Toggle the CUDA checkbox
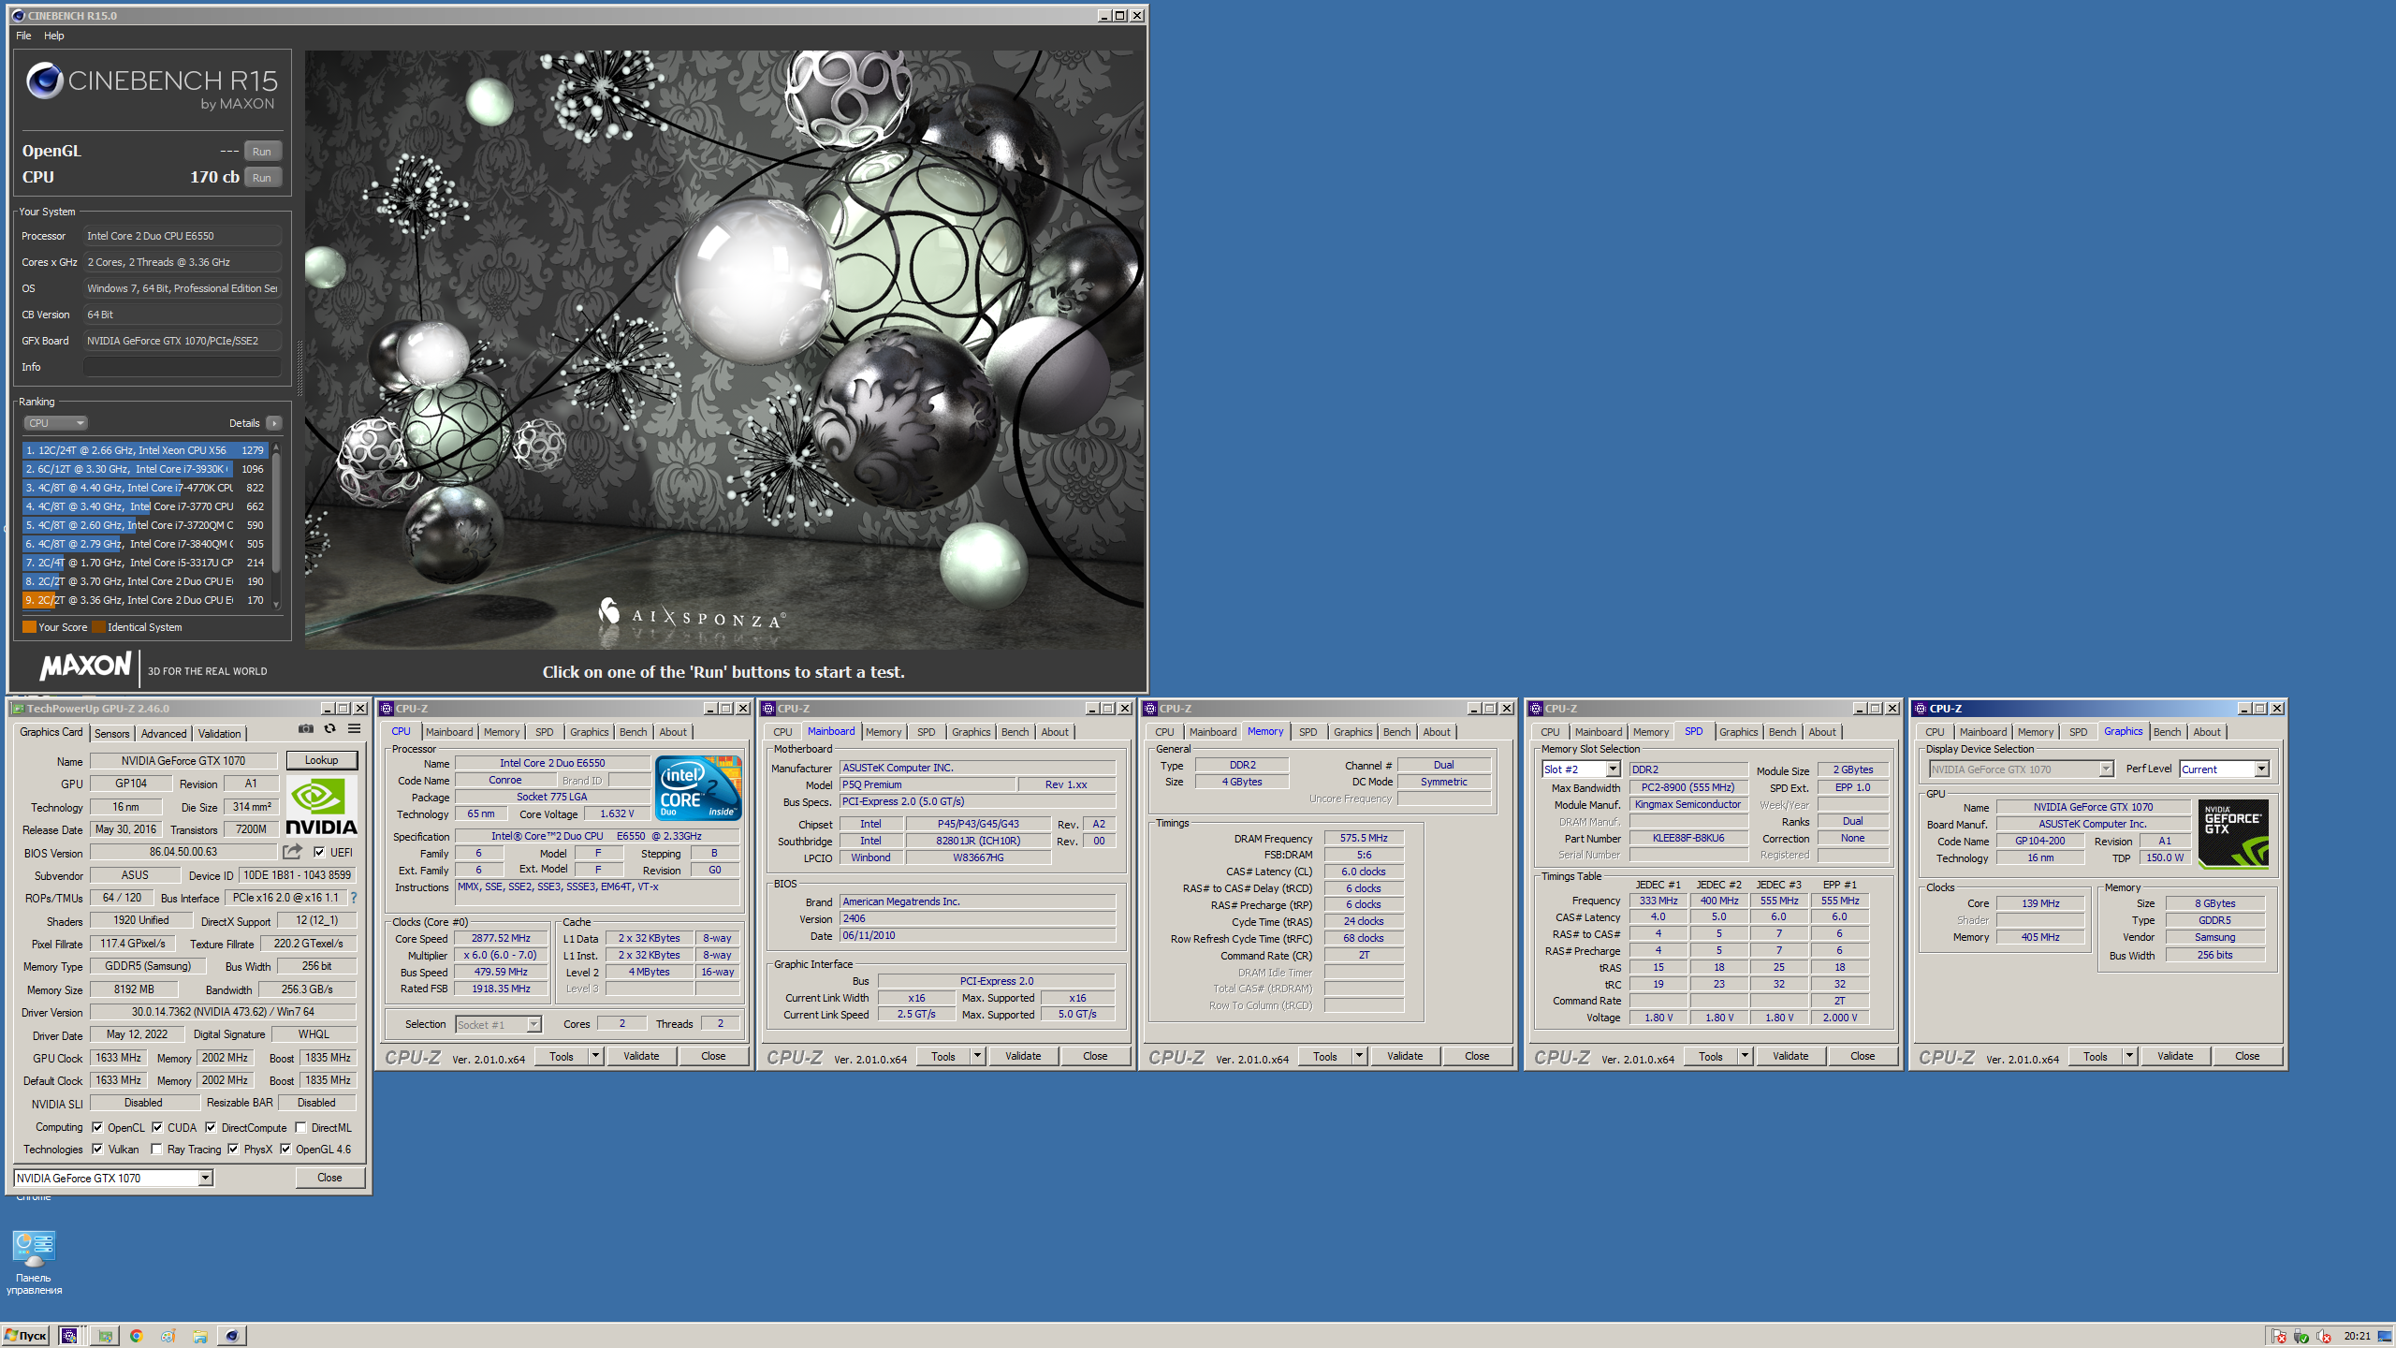Screen dimensions: 2396x1348 [x=157, y=1127]
